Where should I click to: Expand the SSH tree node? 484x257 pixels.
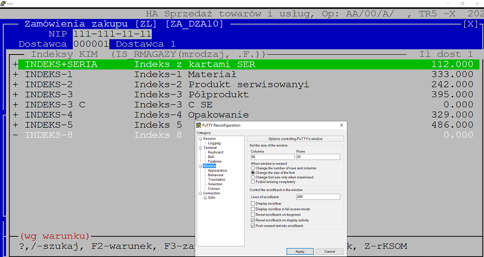click(x=205, y=198)
